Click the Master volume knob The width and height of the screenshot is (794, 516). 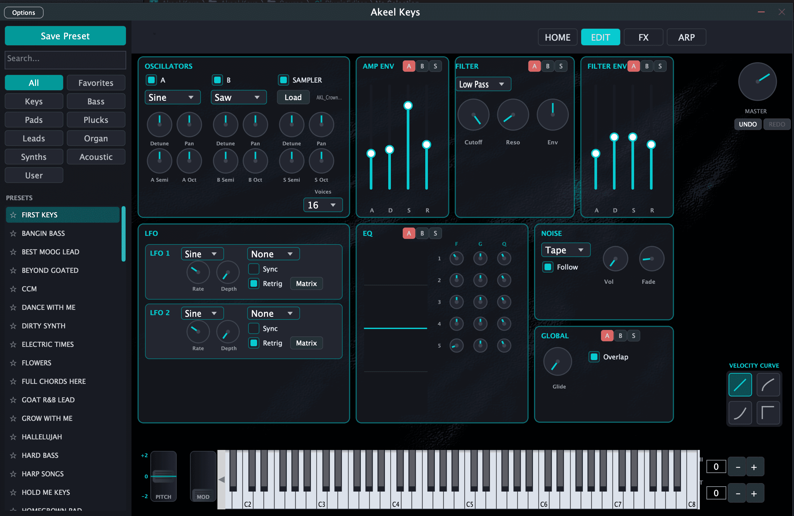click(757, 82)
